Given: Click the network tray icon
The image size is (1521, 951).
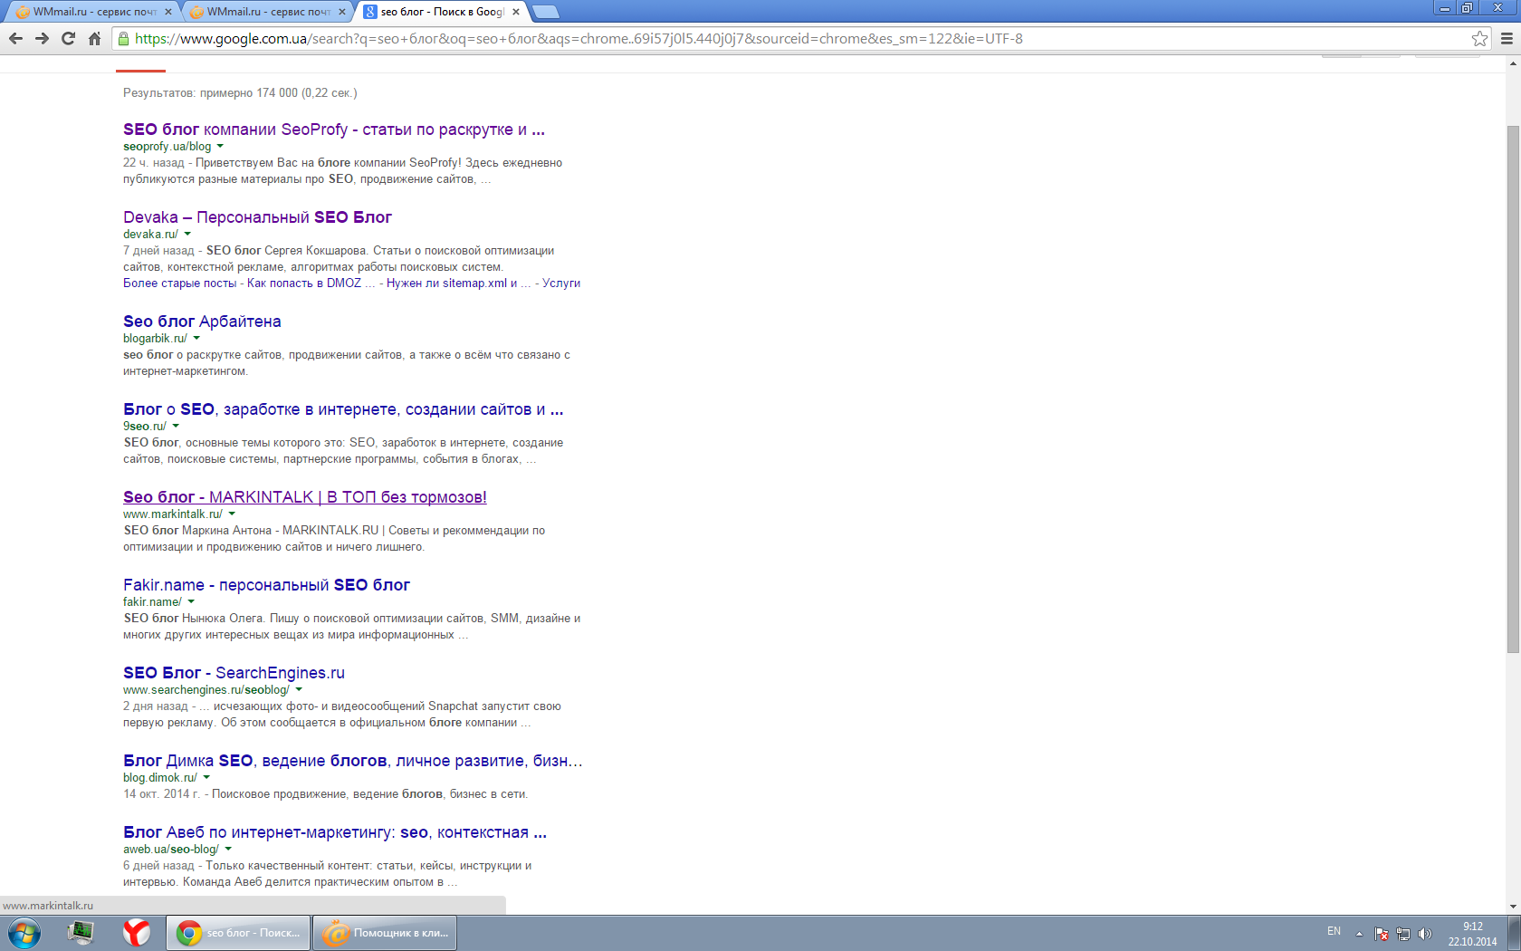Looking at the screenshot, I should (x=1403, y=934).
